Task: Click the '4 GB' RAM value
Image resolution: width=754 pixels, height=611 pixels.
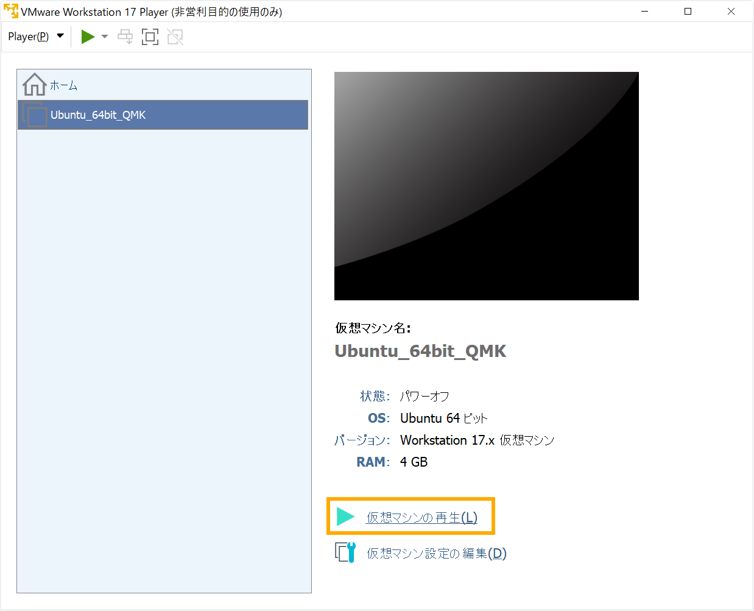Action: click(414, 462)
